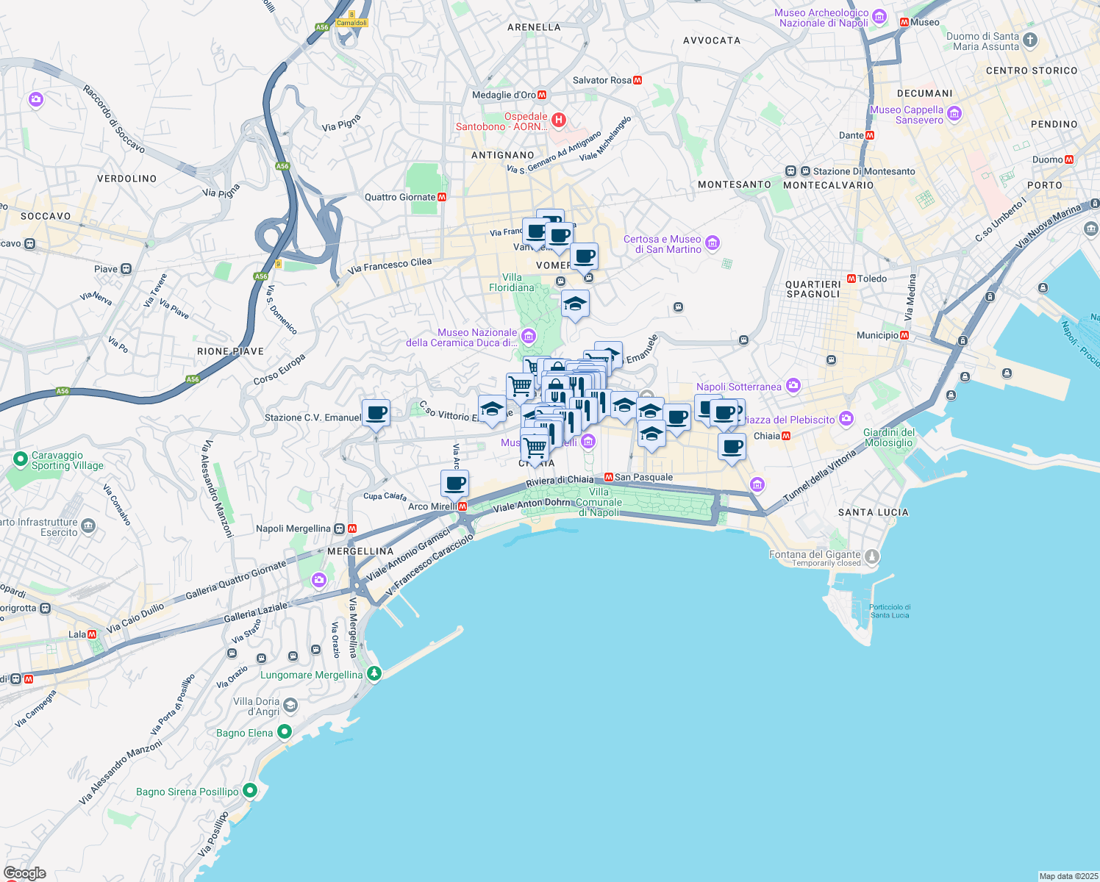Click the Villa Doria d'Angri icon
Viewport: 1100px width, 882px height.
(290, 706)
